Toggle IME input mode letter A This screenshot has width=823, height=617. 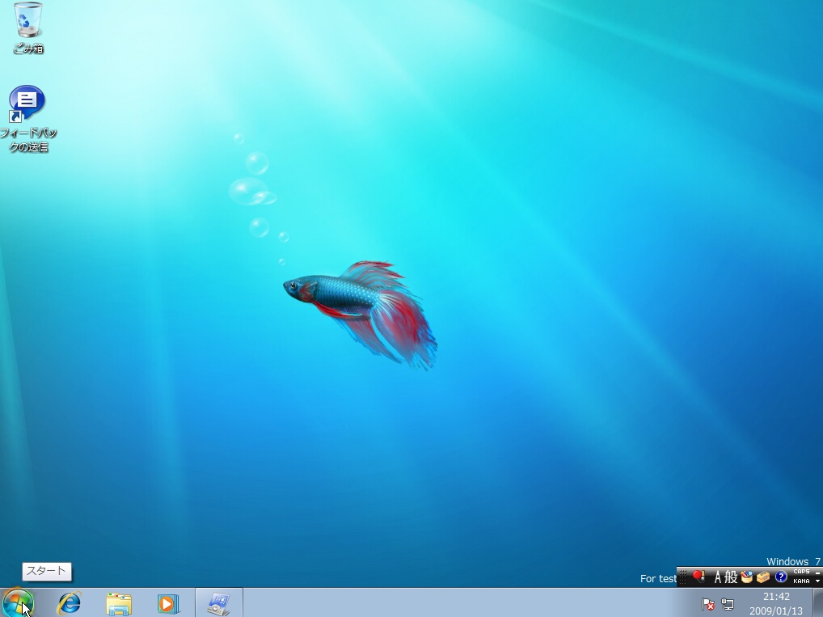coord(718,577)
